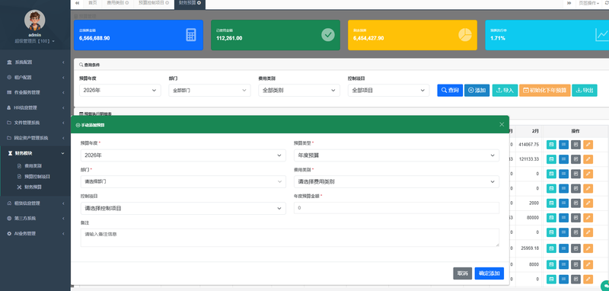Click the 导入 import button
Viewport: 609px width, 291px height.
505,90
